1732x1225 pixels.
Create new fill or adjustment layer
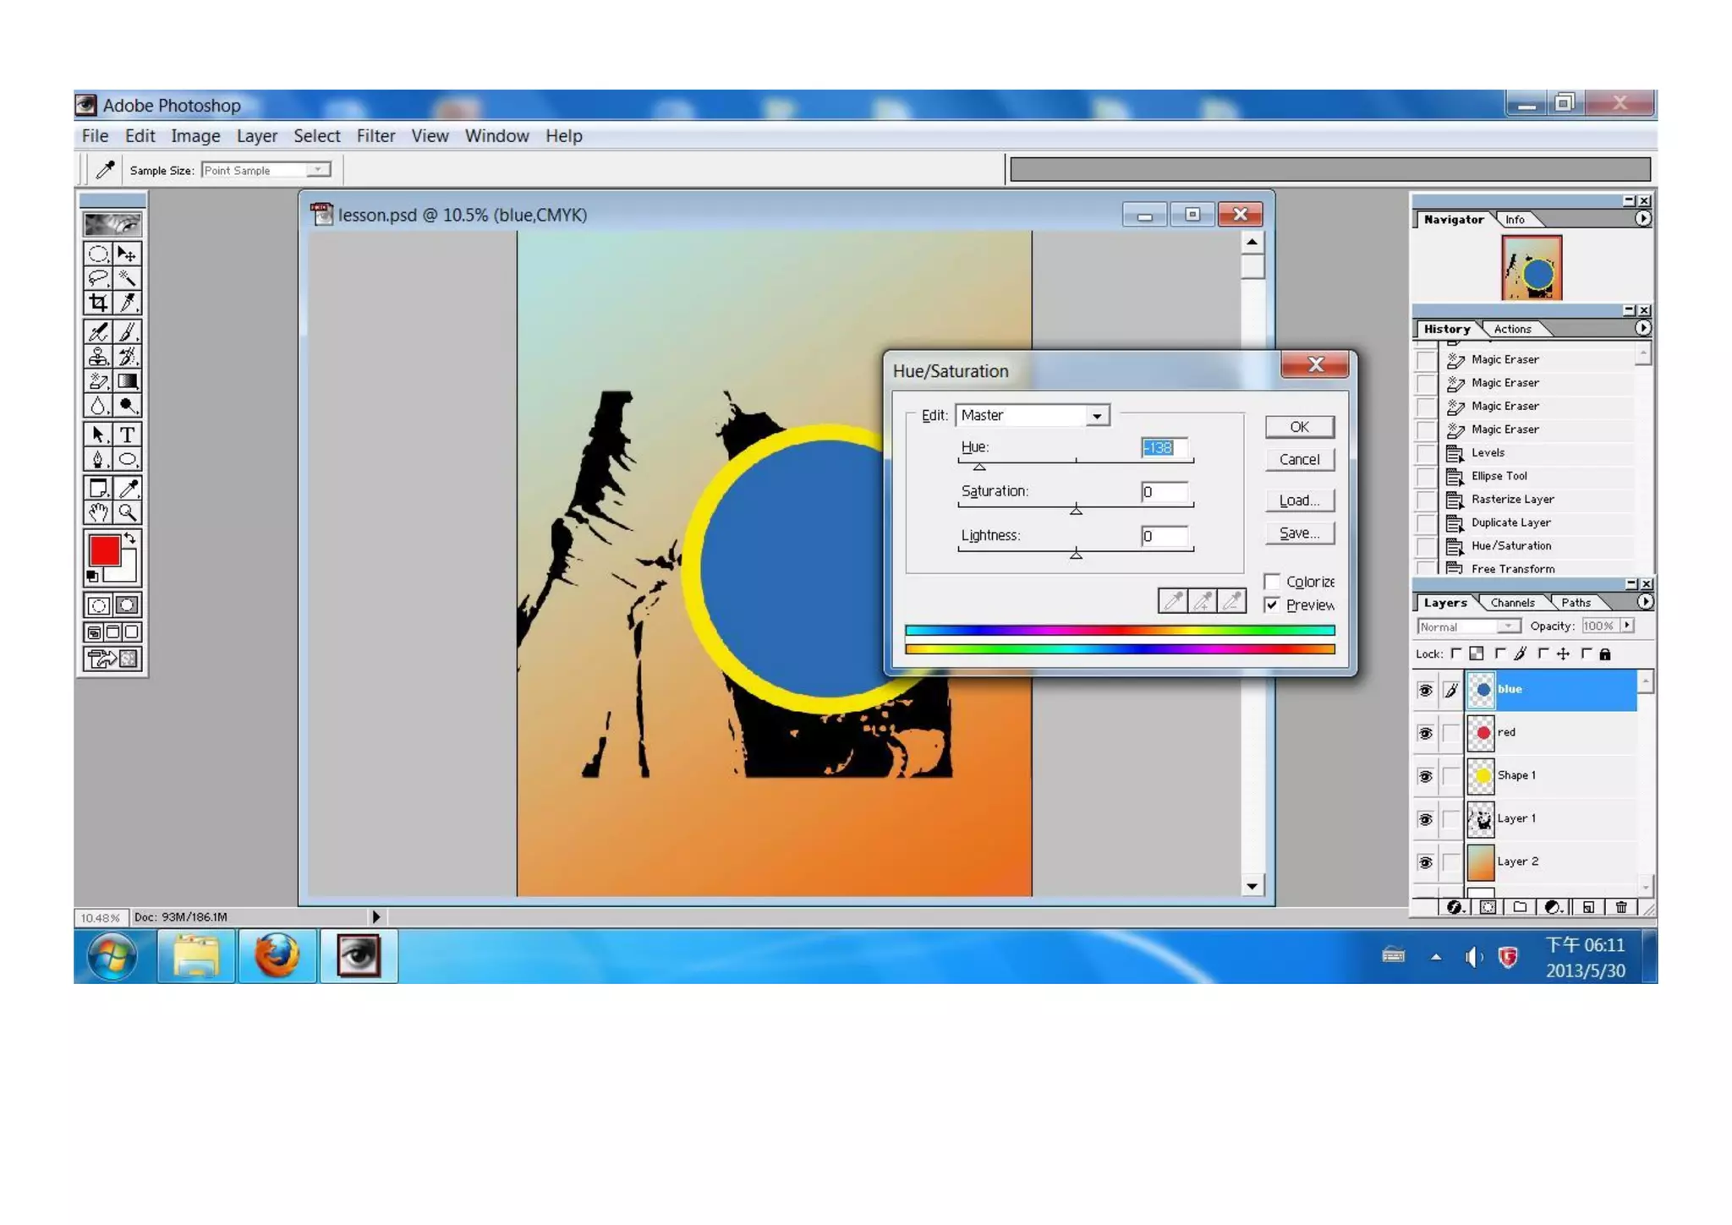[x=1554, y=907]
